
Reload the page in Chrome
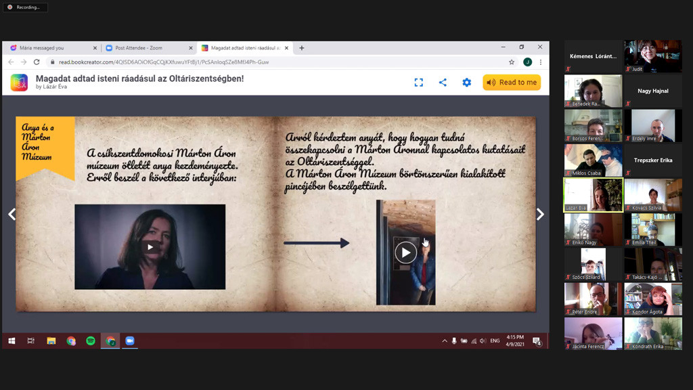coord(37,62)
